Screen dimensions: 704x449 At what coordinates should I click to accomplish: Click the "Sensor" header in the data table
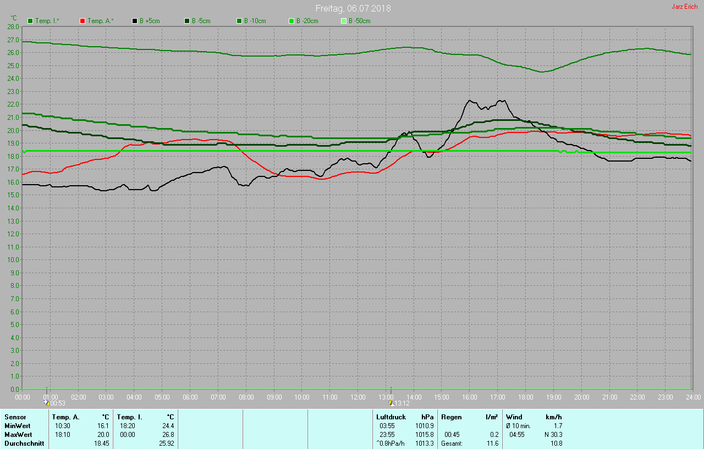pos(15,417)
